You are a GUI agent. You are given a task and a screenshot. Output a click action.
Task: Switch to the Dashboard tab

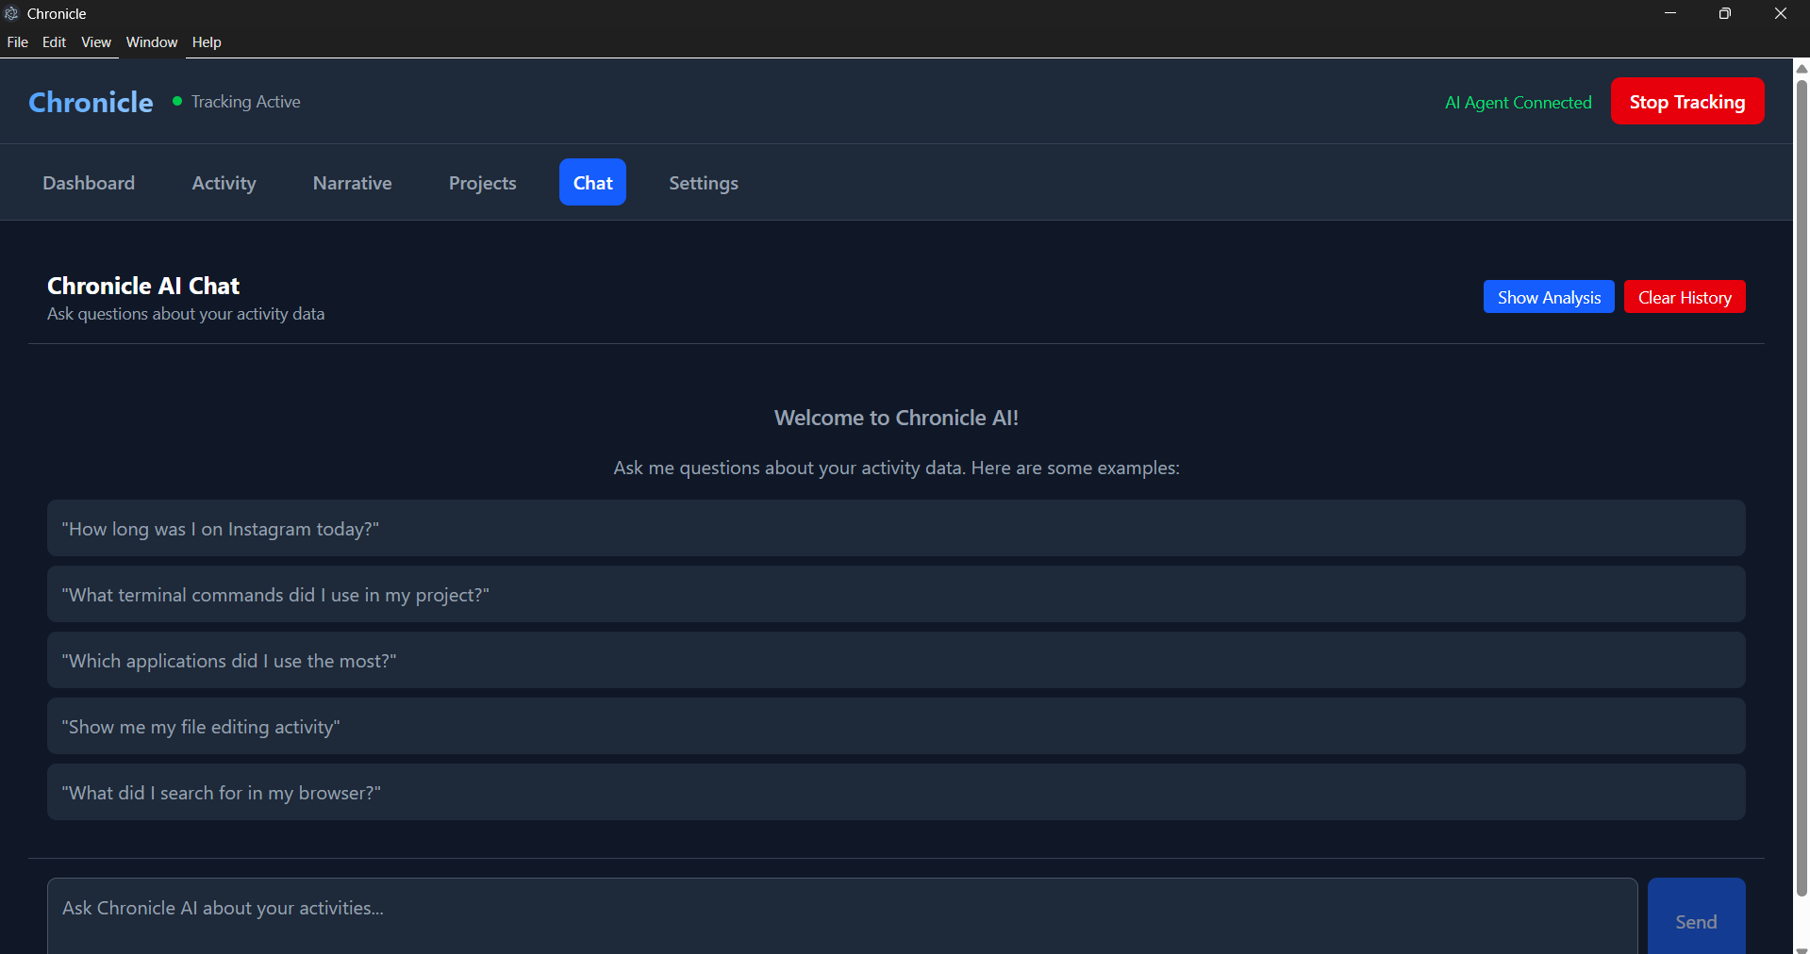89,183
